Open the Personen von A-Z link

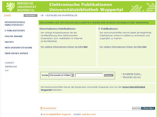[132, 77]
